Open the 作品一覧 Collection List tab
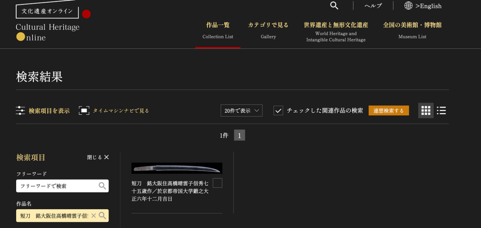Screen dimensions: 481x228 pos(218,30)
